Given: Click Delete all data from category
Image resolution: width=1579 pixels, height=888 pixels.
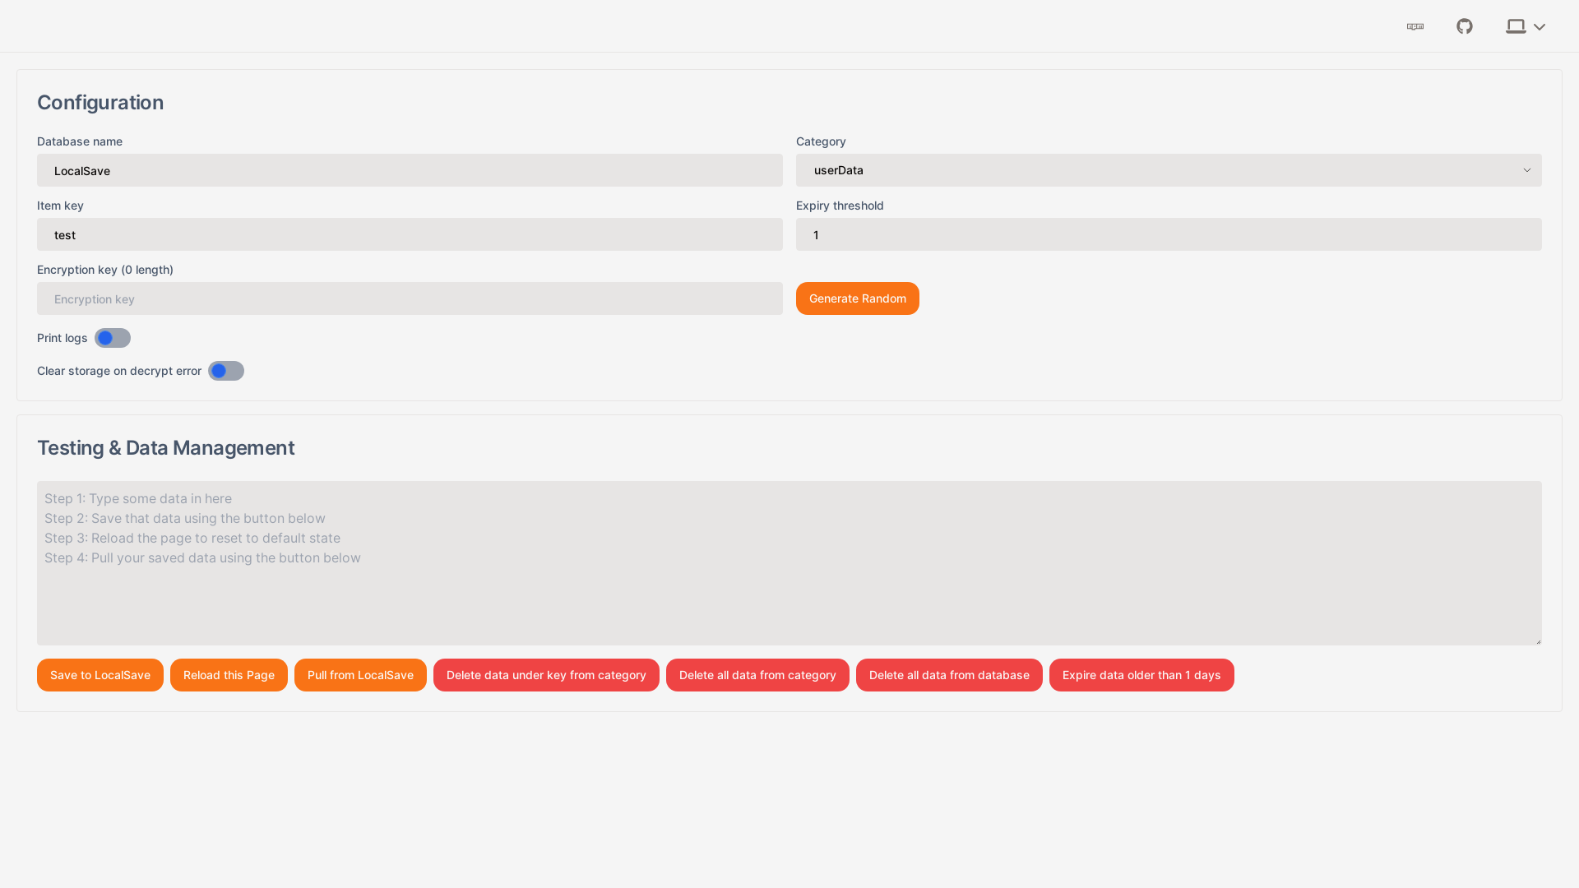Looking at the screenshot, I should [757, 675].
